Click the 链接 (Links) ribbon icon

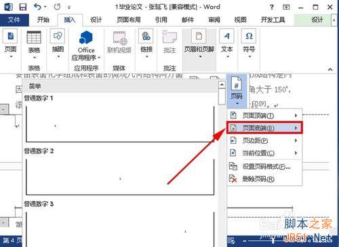[x=146, y=36]
